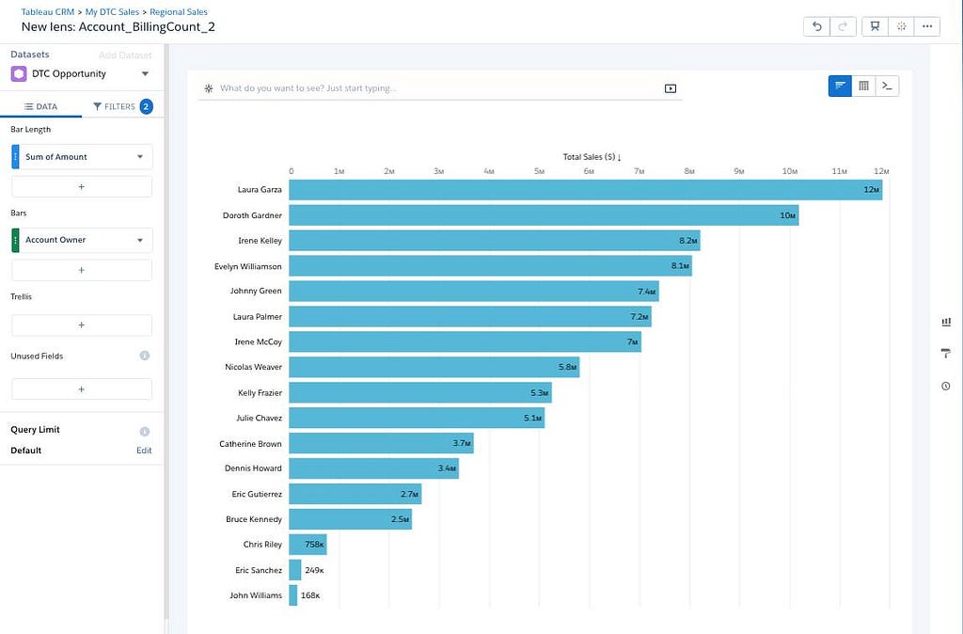
Task: Click the Account Owner drag handle
Action: click(15, 240)
